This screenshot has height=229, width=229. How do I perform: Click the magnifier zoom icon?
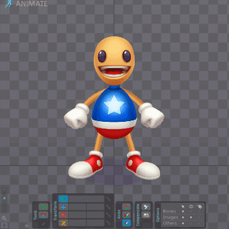coord(4,218)
